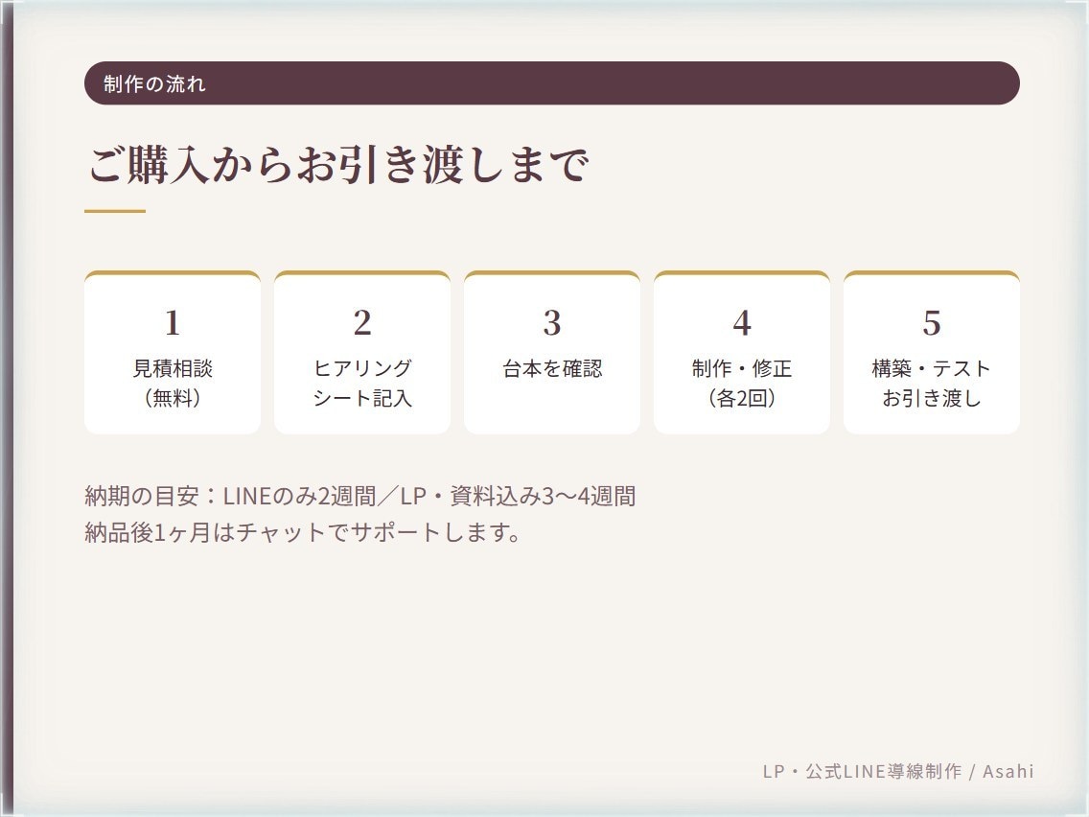Click footer text LP・公式LINE導線制作 / Asahi
Viewport: 1089px width, 817px height.
[x=898, y=771]
